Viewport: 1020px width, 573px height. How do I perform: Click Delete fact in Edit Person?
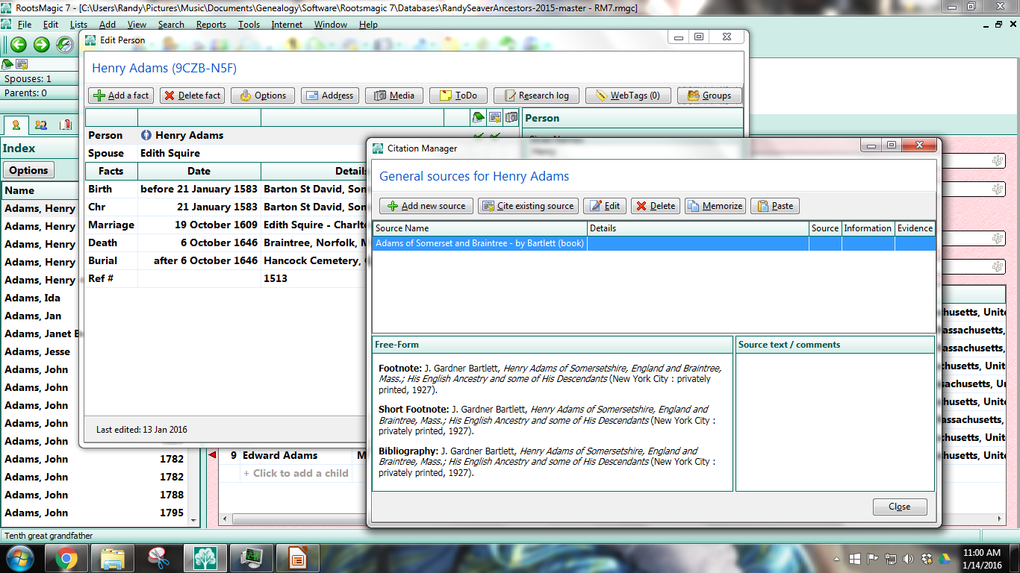(x=193, y=95)
